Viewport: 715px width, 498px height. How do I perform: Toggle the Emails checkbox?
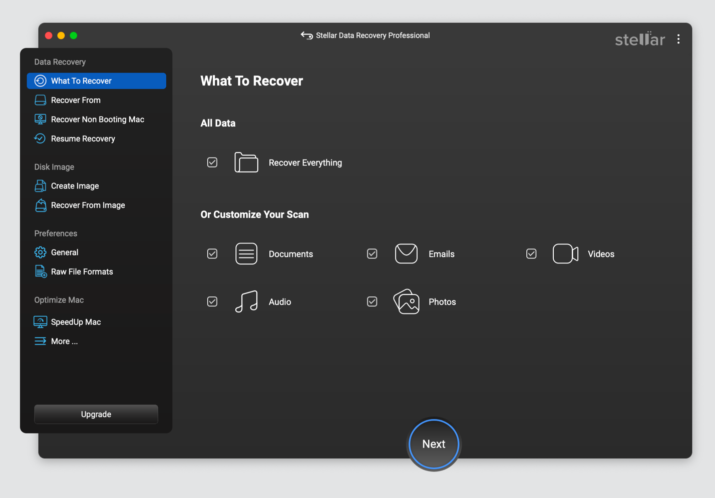tap(372, 254)
